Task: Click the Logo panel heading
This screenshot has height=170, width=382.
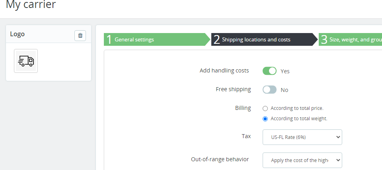Action: click(x=18, y=34)
